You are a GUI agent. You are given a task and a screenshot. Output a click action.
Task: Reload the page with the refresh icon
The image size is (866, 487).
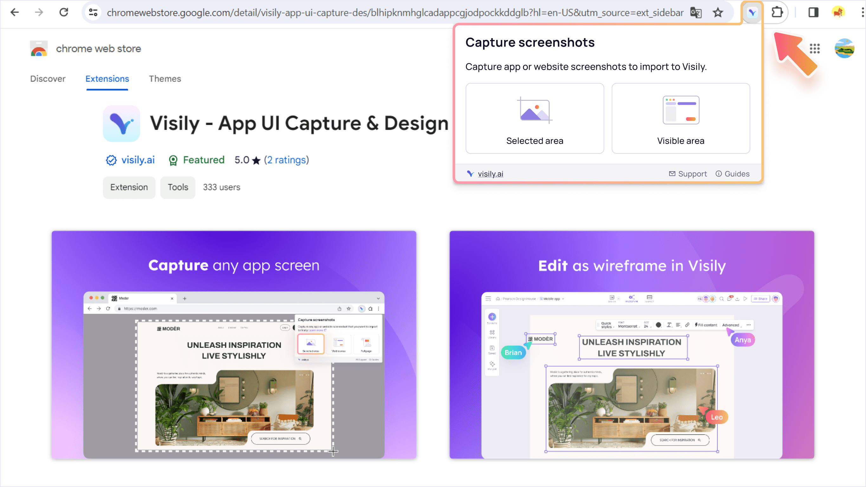tap(64, 12)
